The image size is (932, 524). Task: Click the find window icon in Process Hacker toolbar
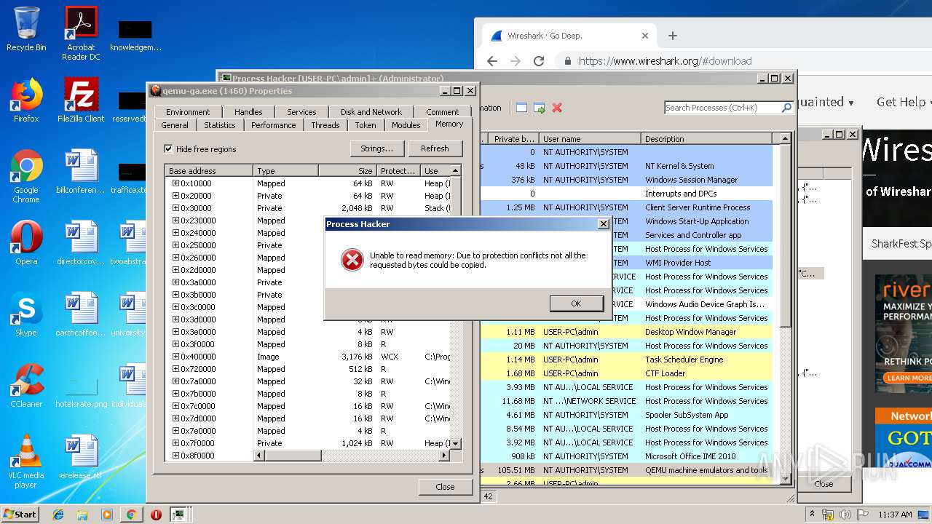(x=521, y=108)
